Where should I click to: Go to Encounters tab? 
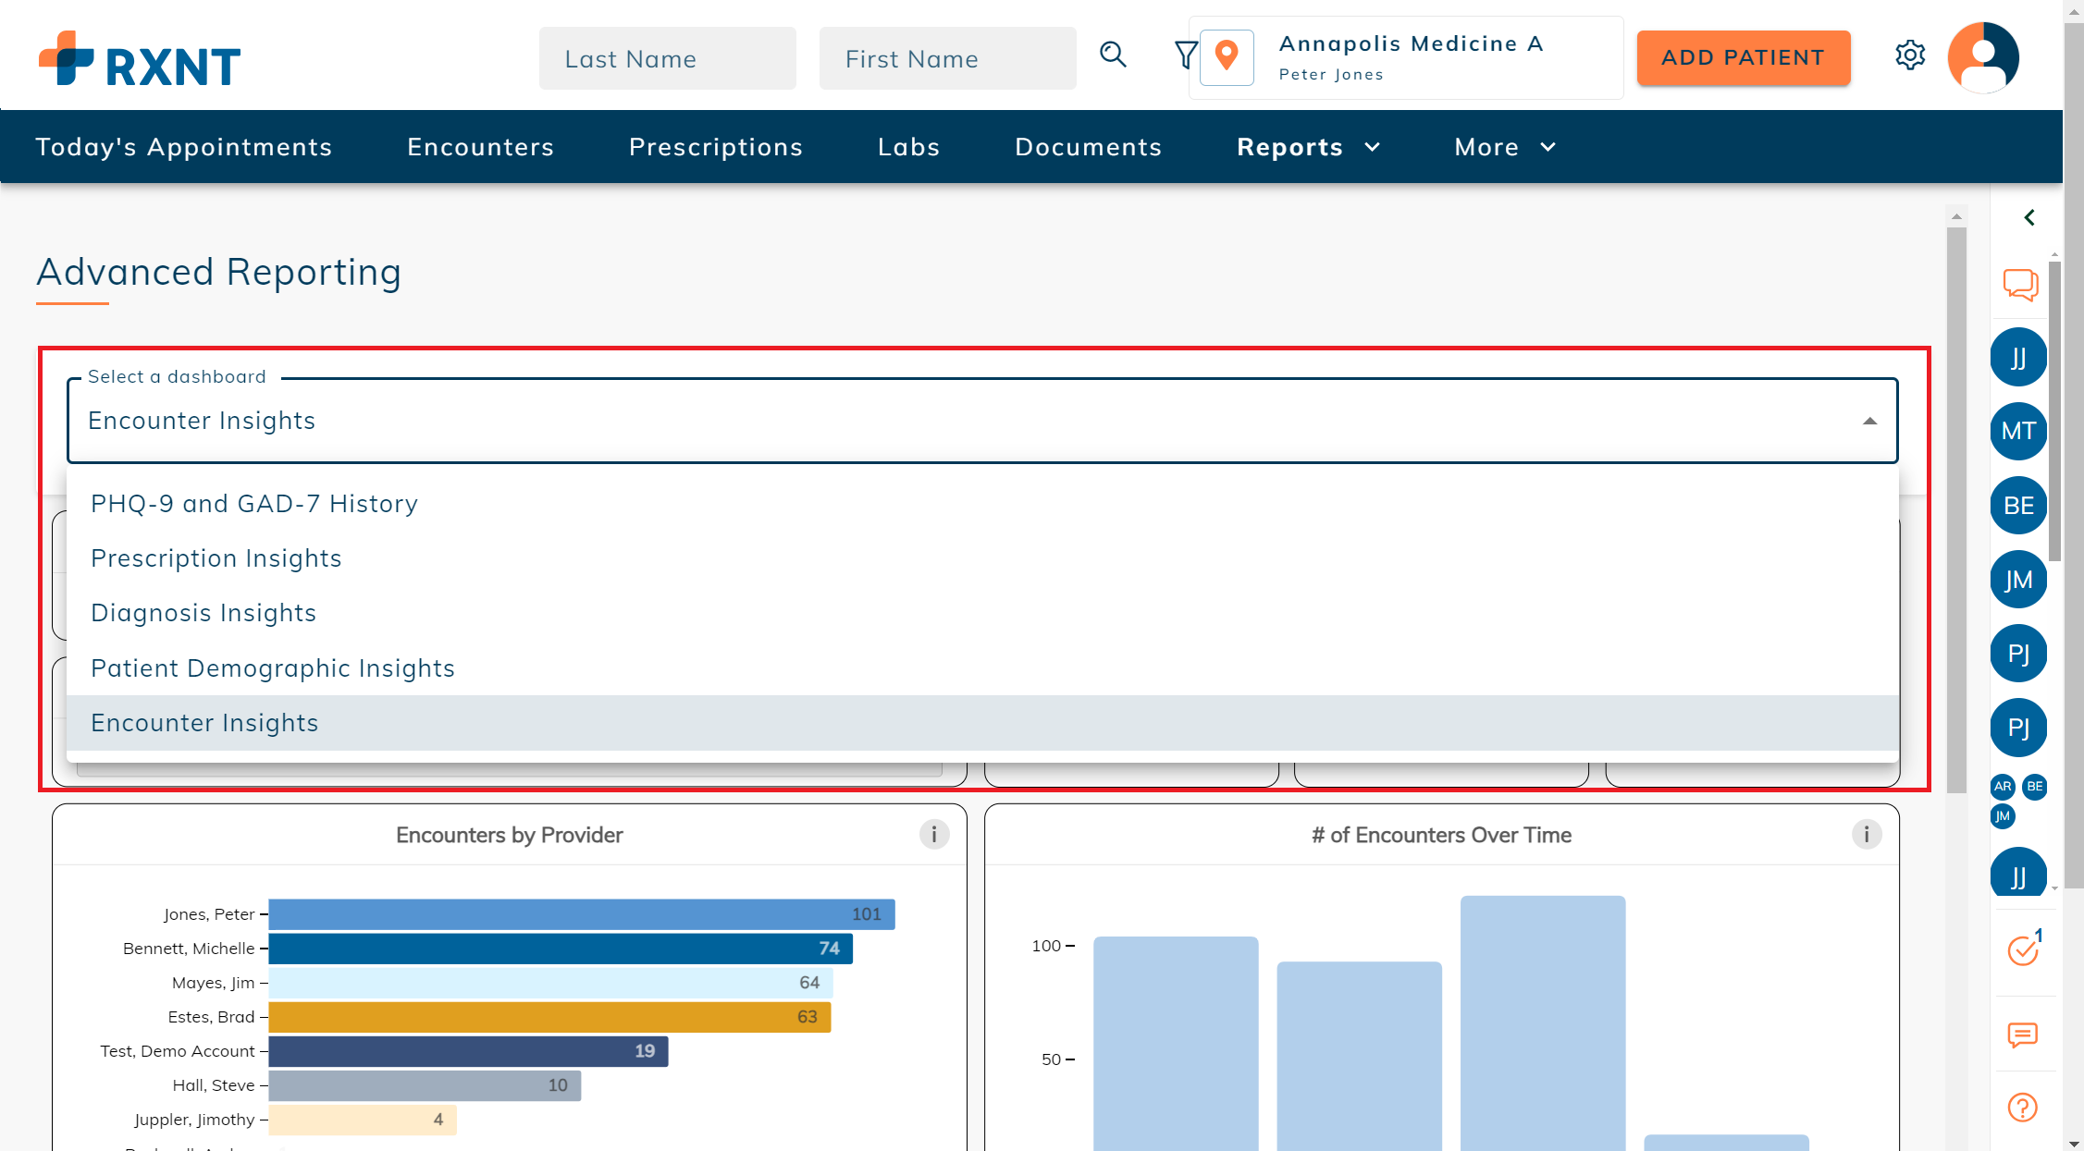480,147
